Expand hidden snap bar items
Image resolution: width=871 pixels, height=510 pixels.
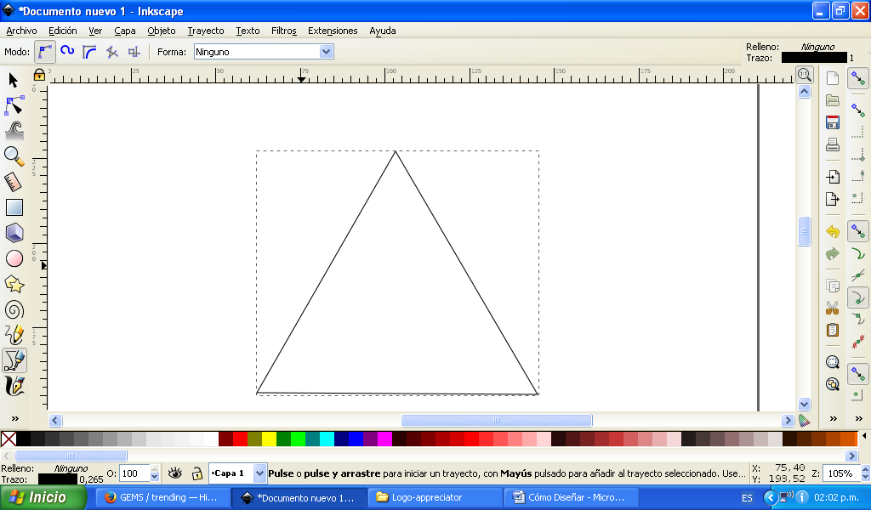[x=859, y=418]
